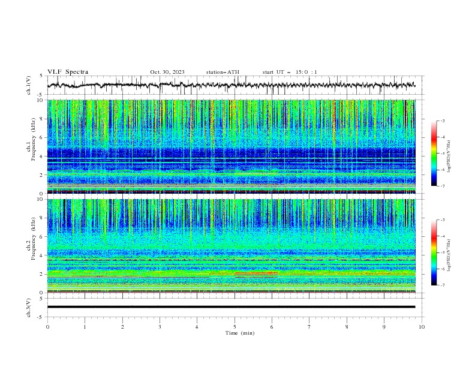Click the "5" tick on the time axis
This screenshot has width=475, height=367.
pos(235,327)
